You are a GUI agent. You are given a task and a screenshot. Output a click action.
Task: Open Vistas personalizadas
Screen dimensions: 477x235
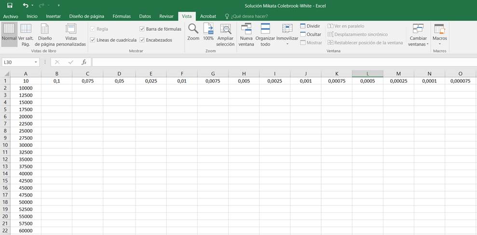tap(71, 29)
